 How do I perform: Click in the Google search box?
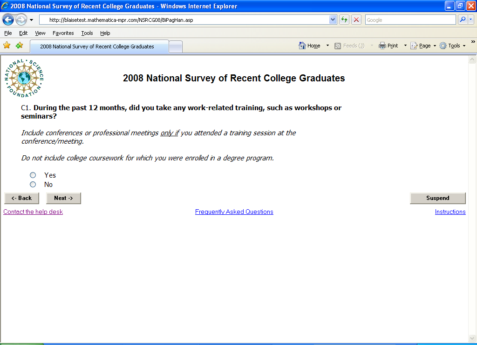pos(410,20)
